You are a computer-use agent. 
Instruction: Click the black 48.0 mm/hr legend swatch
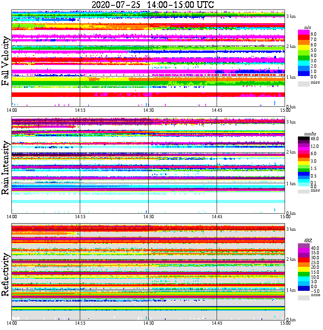tap(304, 138)
